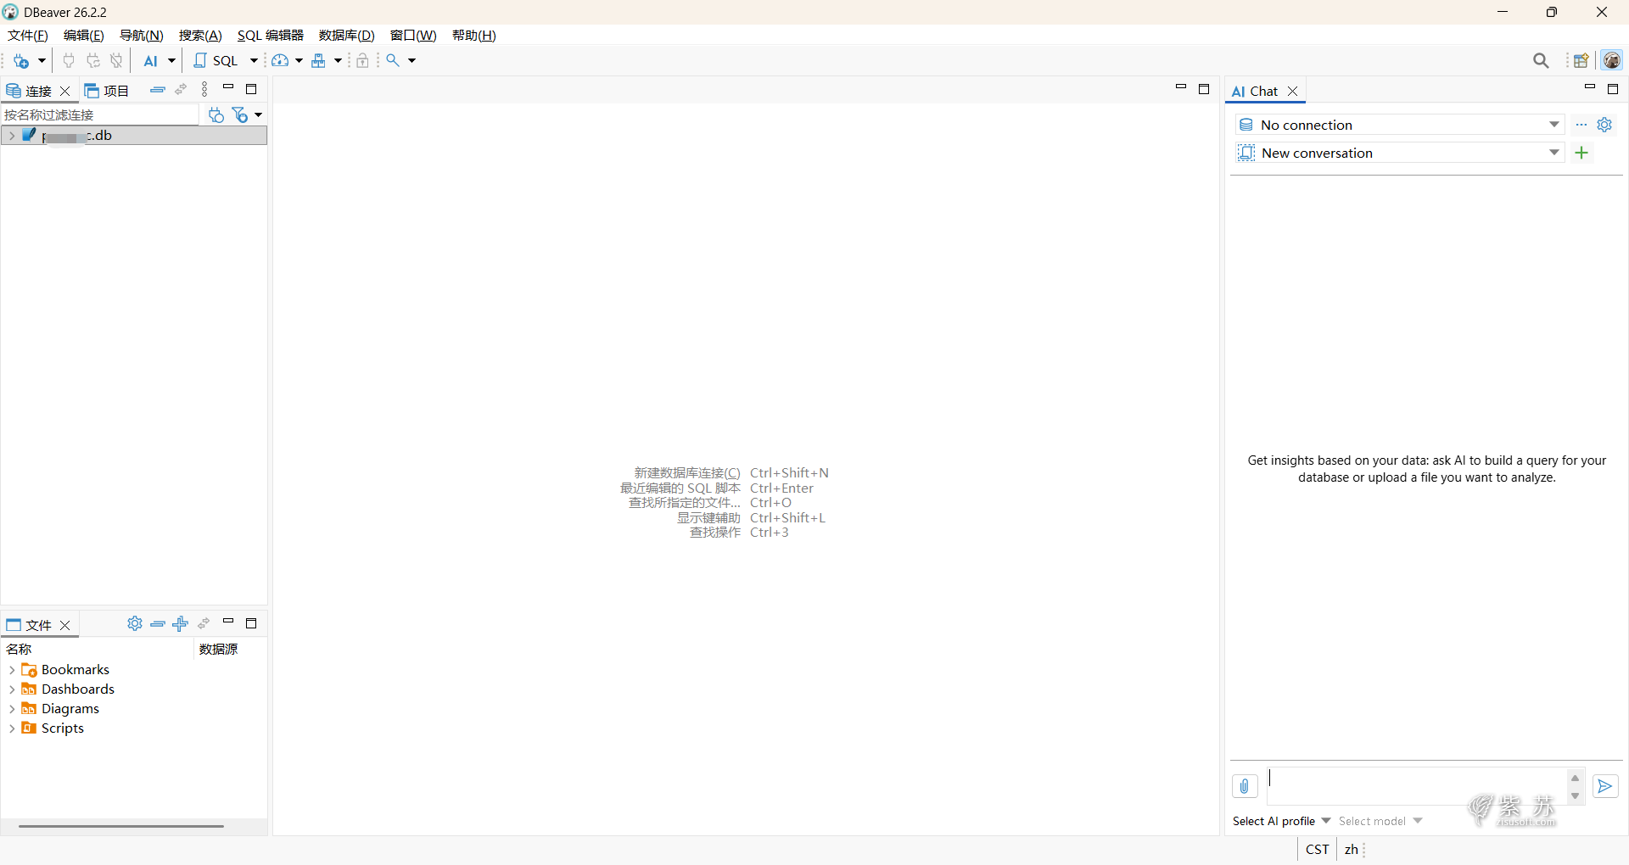Expand the .db connection tree node

click(11, 136)
